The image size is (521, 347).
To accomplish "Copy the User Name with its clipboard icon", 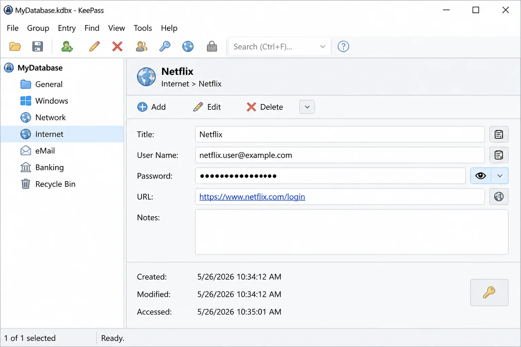I will pos(499,155).
